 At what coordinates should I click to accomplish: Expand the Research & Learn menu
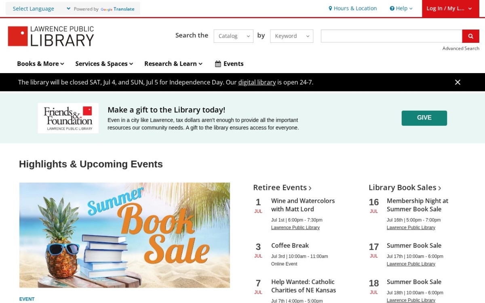(x=173, y=64)
